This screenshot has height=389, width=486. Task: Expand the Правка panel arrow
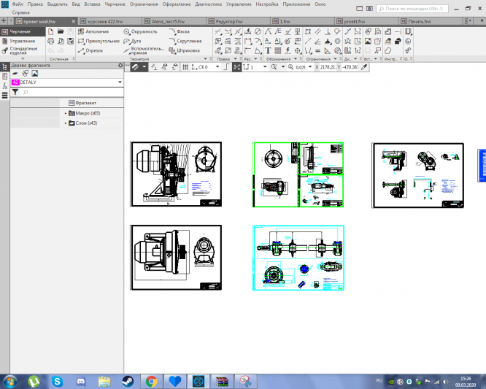[235, 59]
